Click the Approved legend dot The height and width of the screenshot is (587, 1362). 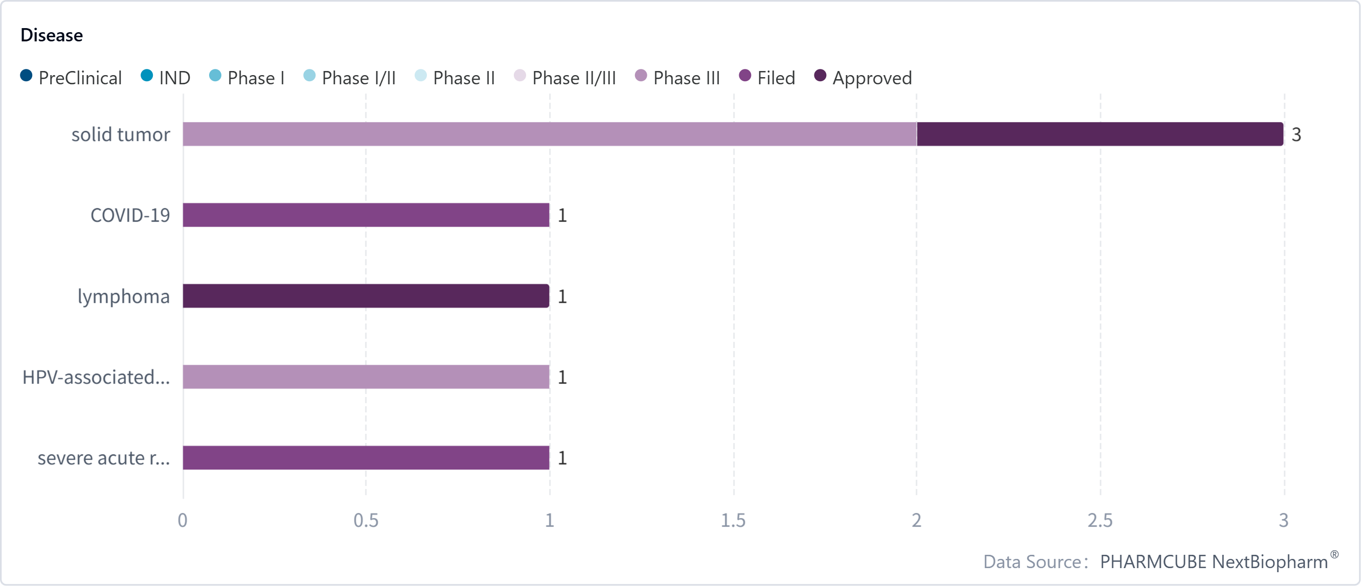click(820, 76)
